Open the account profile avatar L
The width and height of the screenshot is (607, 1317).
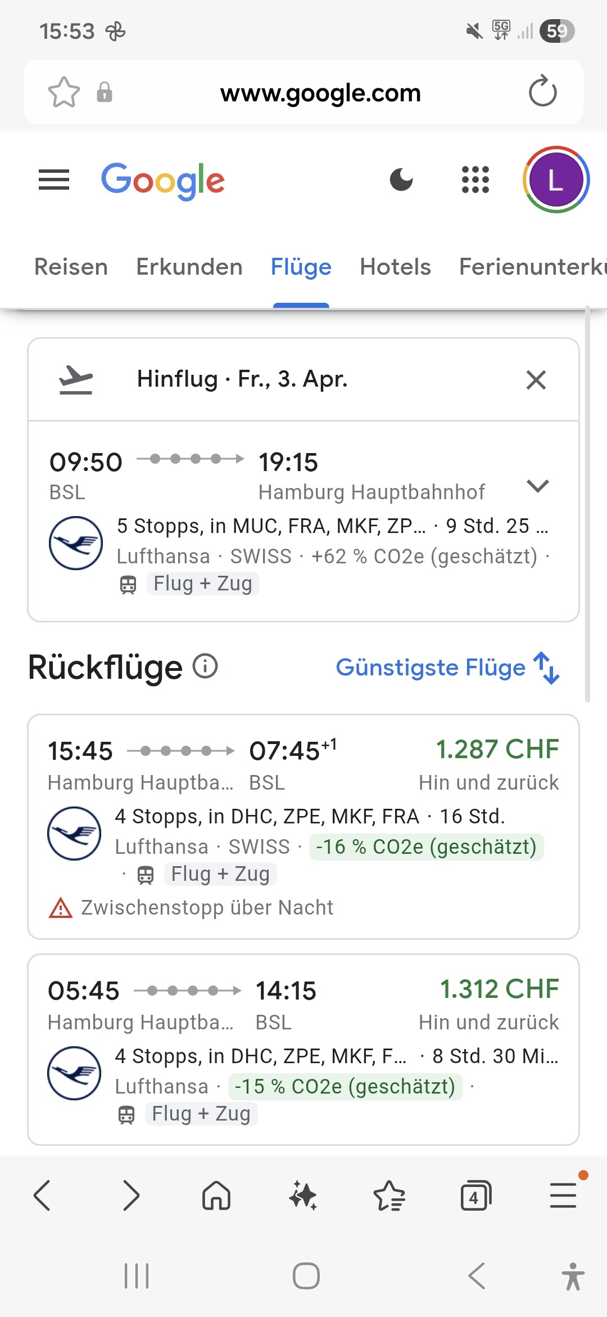(x=555, y=180)
